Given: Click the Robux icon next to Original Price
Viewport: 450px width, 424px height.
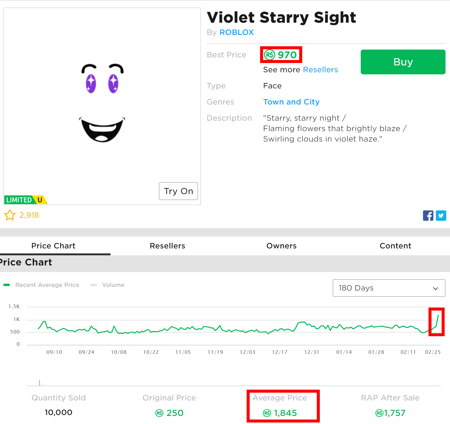Looking at the screenshot, I should pyautogui.click(x=159, y=413).
